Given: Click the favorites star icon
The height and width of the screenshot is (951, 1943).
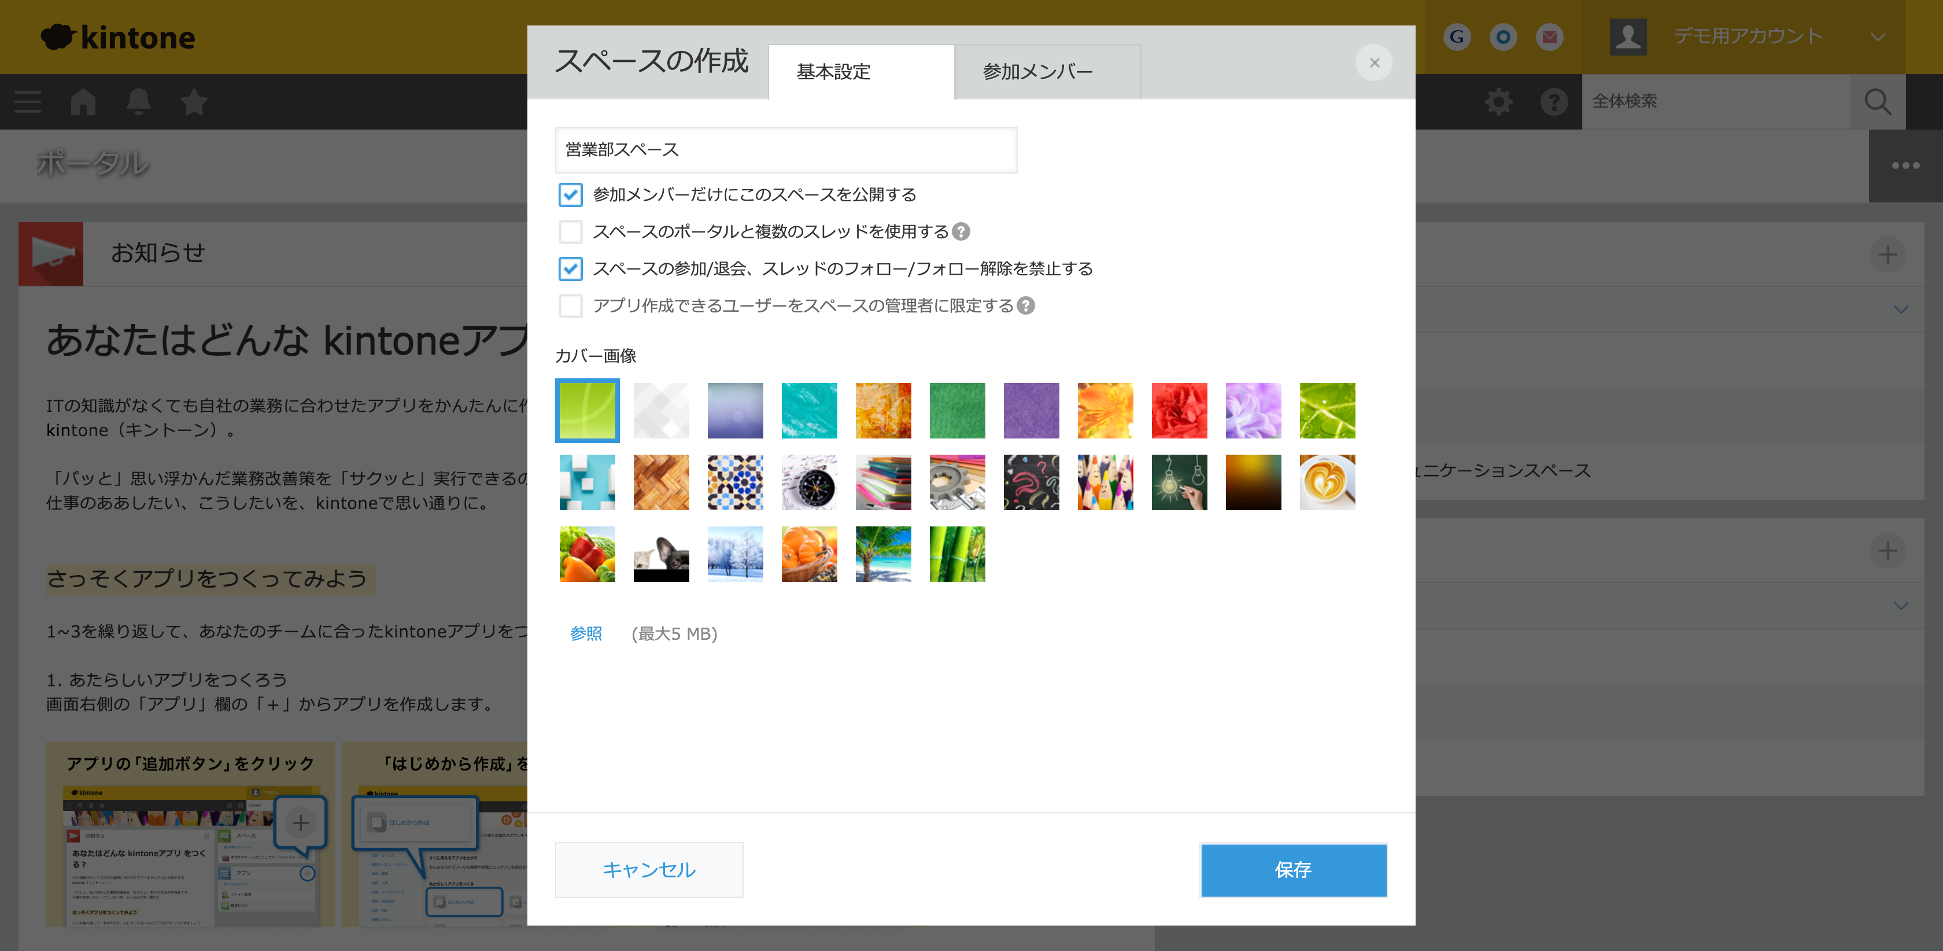Looking at the screenshot, I should coord(193,101).
